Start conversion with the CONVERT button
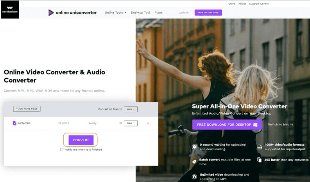The height and width of the screenshot is (182, 310). coord(81,140)
